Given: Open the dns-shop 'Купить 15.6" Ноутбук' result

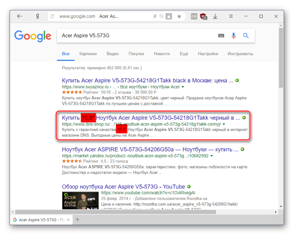Looking at the screenshot, I should click(x=151, y=118).
